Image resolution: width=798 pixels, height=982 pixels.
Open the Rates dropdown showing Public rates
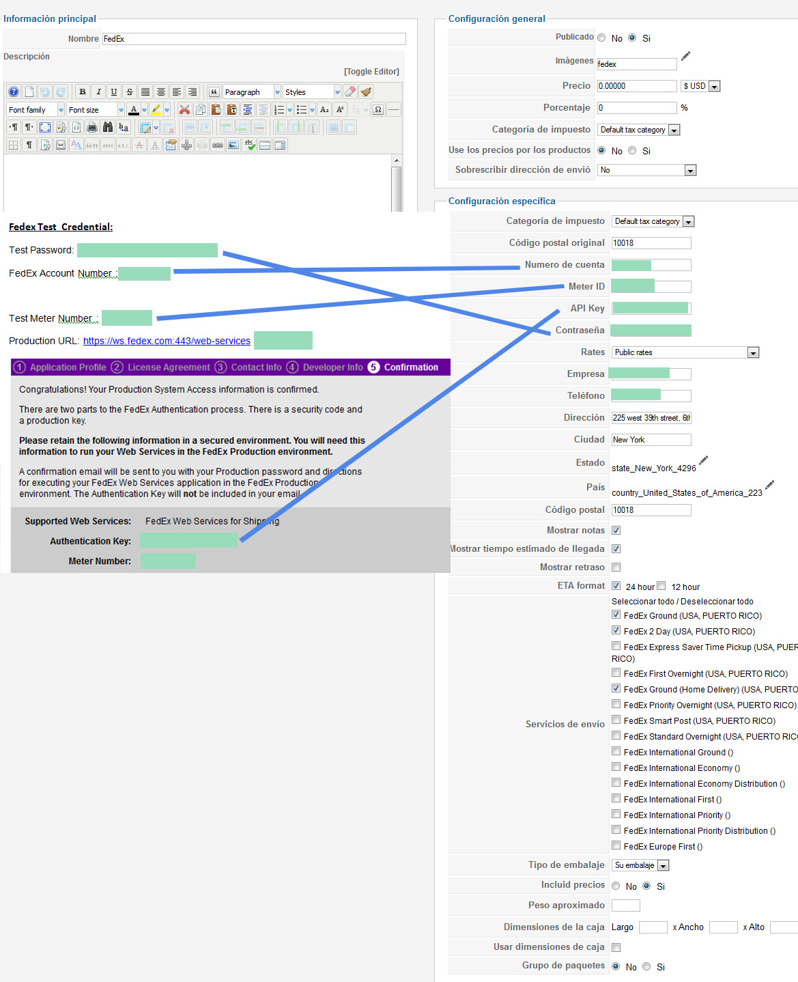(685, 352)
